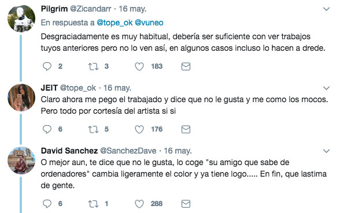The height and width of the screenshot is (213, 340).
Task: Send David Sanchez's tweet by message
Action: click(186, 204)
